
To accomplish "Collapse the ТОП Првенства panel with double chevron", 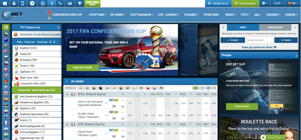I will [58, 27].
